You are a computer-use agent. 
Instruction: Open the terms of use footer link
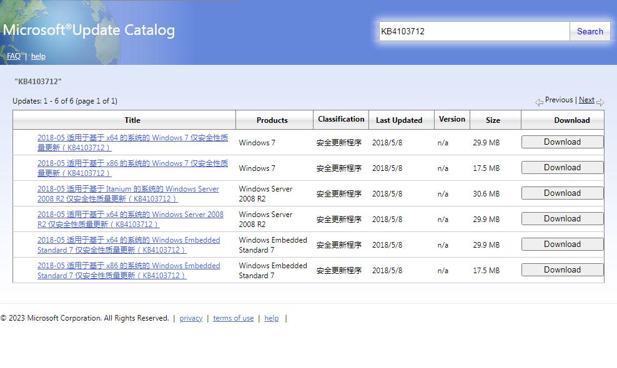[x=233, y=318]
